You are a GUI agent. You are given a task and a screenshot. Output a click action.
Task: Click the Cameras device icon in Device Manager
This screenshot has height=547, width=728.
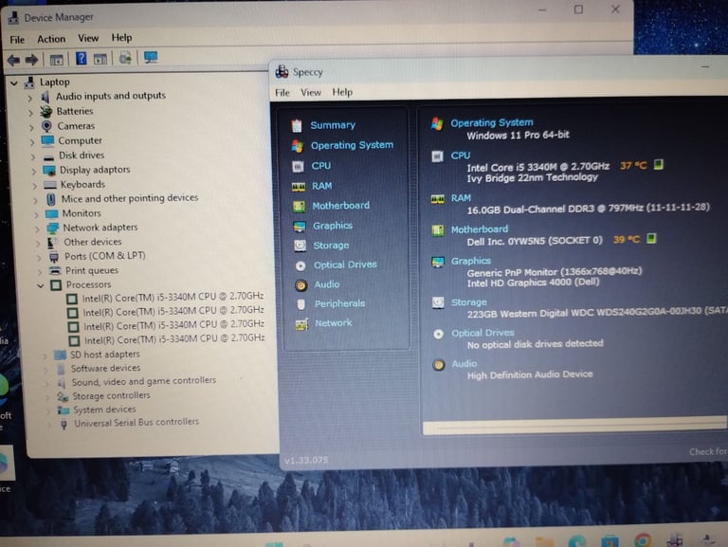46,126
